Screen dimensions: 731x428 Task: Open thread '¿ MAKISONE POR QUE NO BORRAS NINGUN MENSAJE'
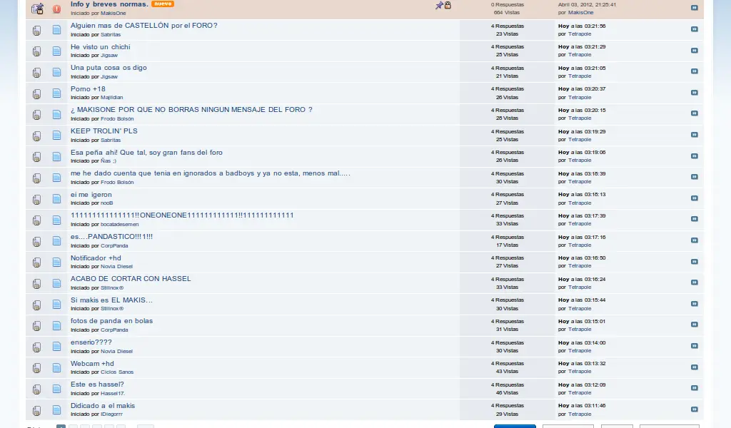click(x=191, y=109)
